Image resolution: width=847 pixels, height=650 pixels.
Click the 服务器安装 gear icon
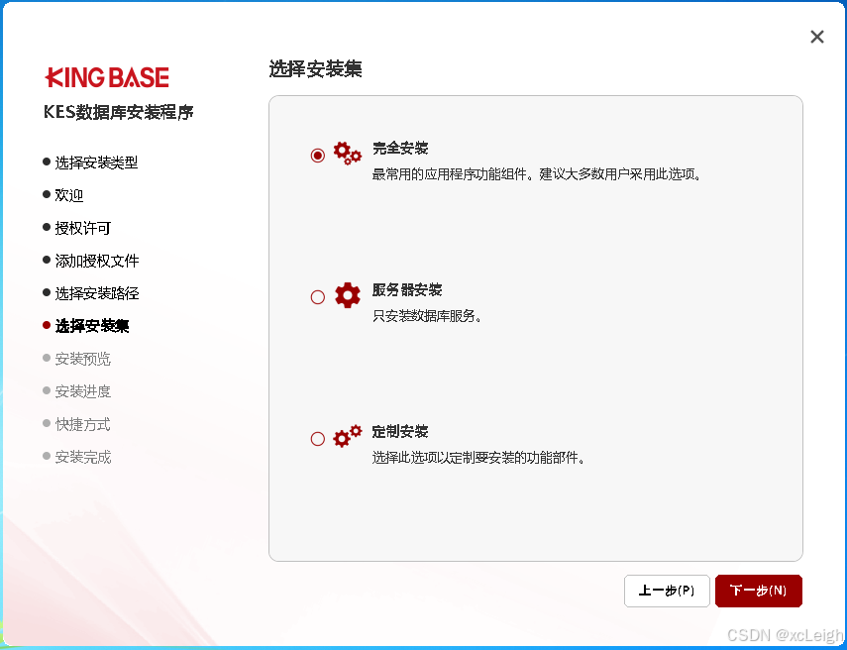click(x=346, y=293)
